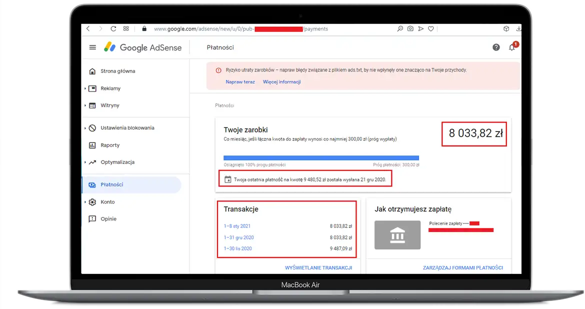Open the search magnifier icon in address bar
The image size is (585, 309).
400,28
